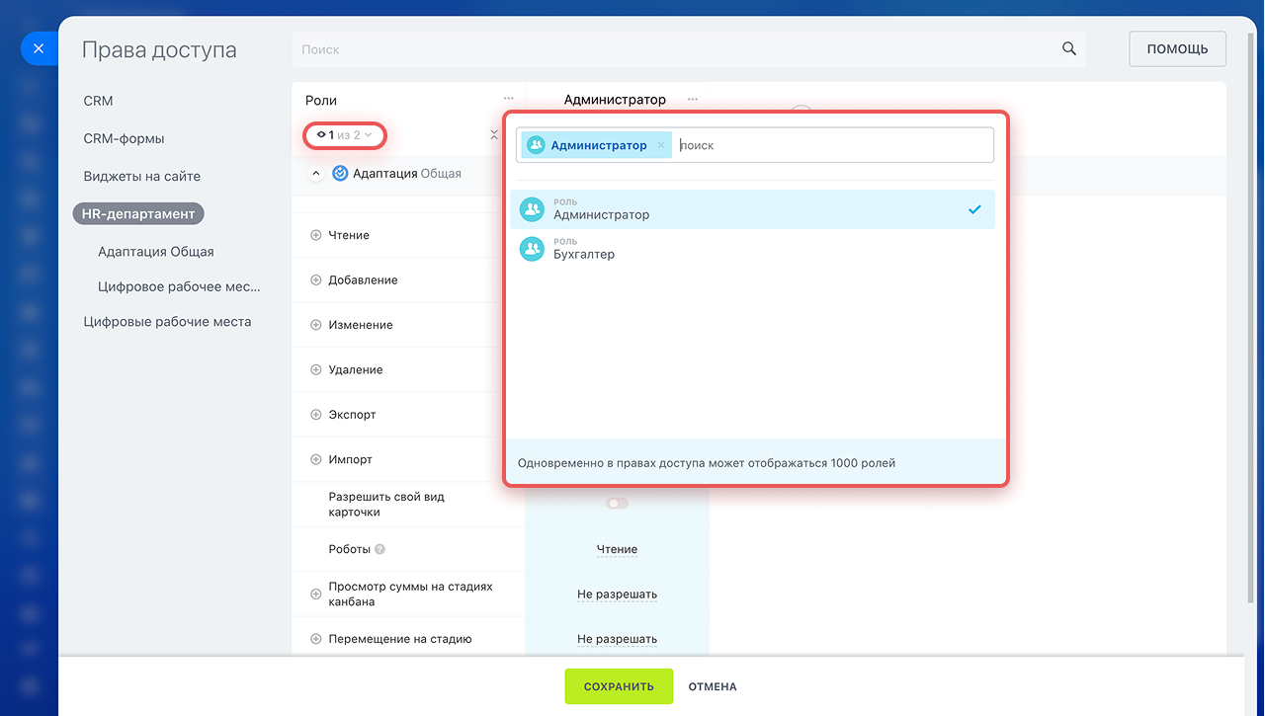Click the Бухгалтер role avatar icon

tap(532, 249)
